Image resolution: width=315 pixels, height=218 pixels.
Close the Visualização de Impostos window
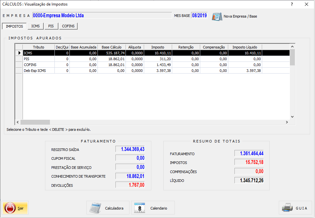click(x=307, y=4)
